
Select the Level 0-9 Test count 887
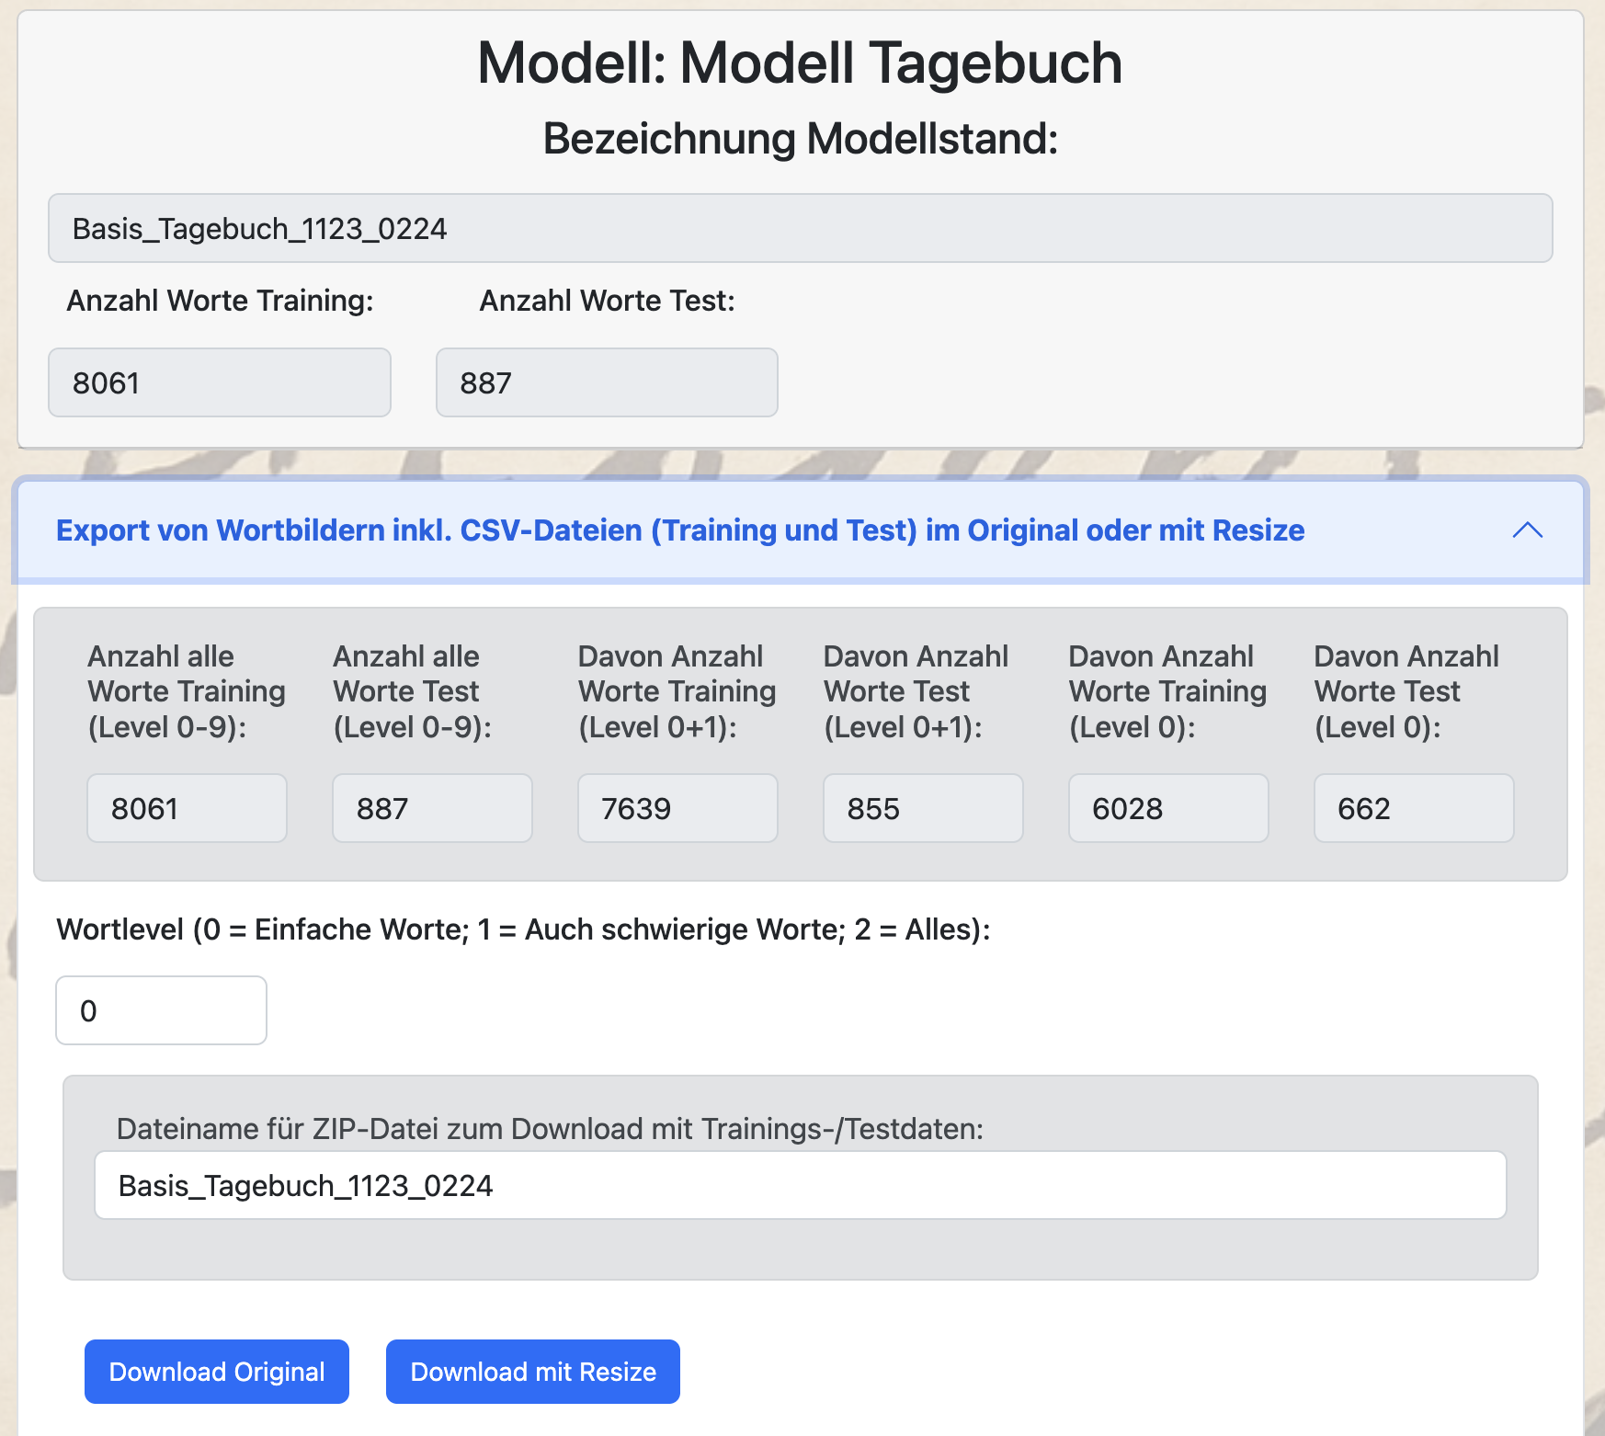pos(432,808)
